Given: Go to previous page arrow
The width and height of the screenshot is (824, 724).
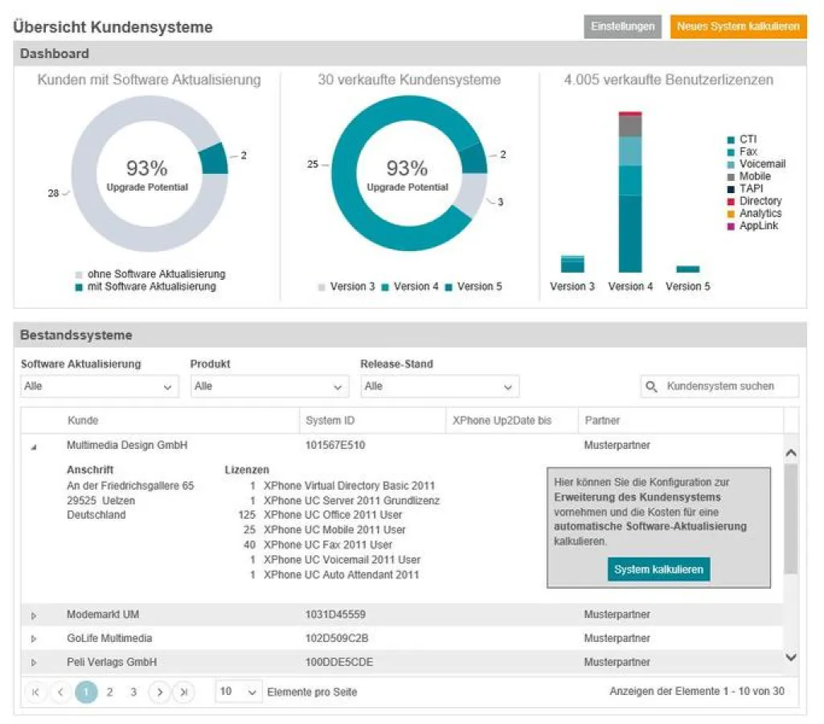Looking at the screenshot, I should (61, 692).
